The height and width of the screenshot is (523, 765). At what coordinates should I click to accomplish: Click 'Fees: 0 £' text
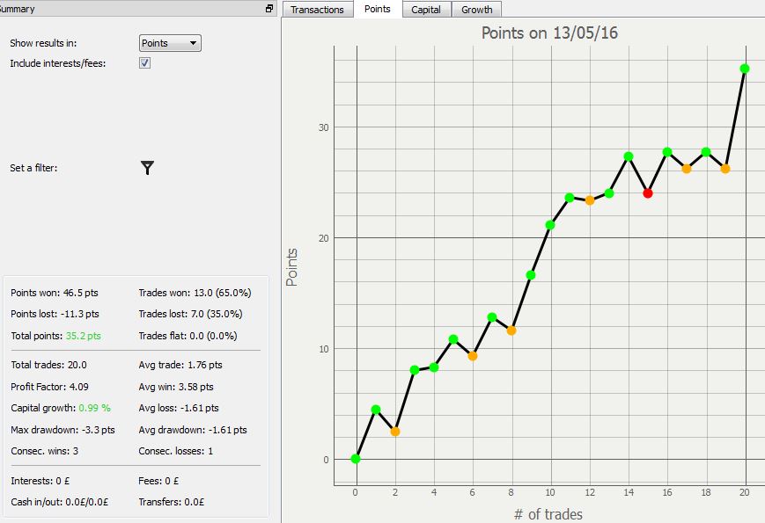coord(158,481)
